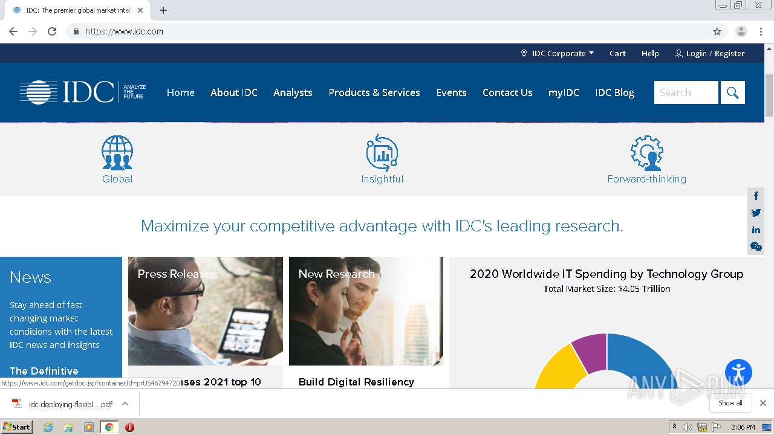
Task: Click Login / Register link
Action: pos(710,53)
